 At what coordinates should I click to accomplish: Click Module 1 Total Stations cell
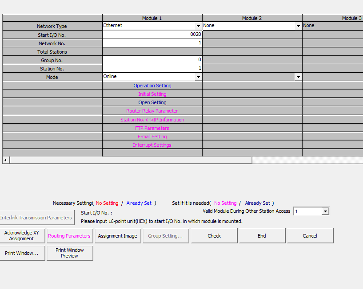(x=152, y=52)
